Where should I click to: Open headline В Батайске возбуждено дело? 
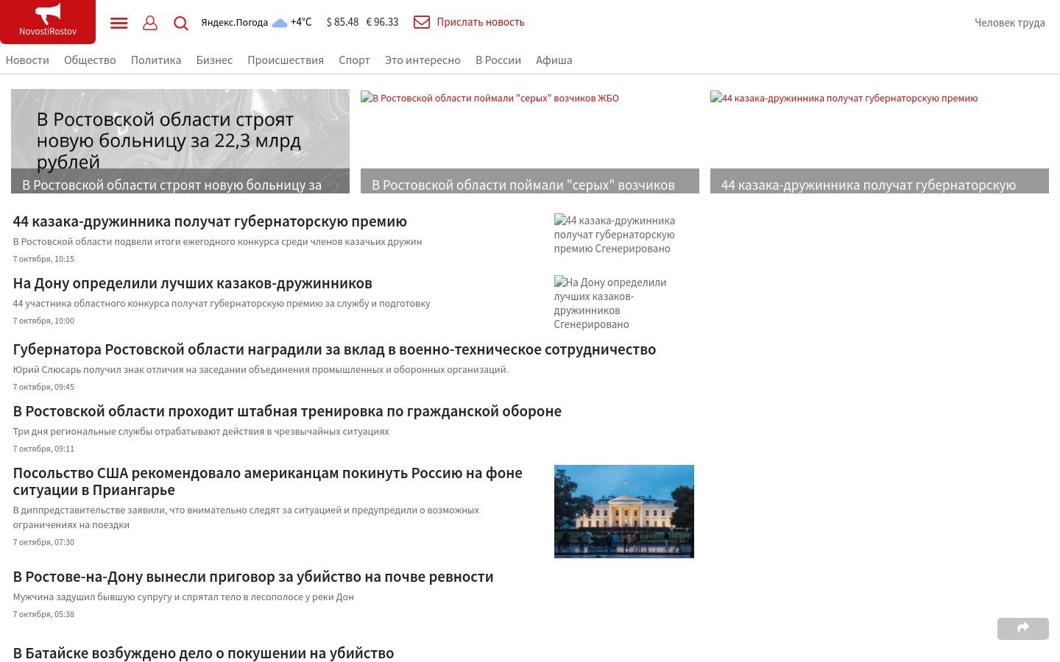[x=203, y=653]
